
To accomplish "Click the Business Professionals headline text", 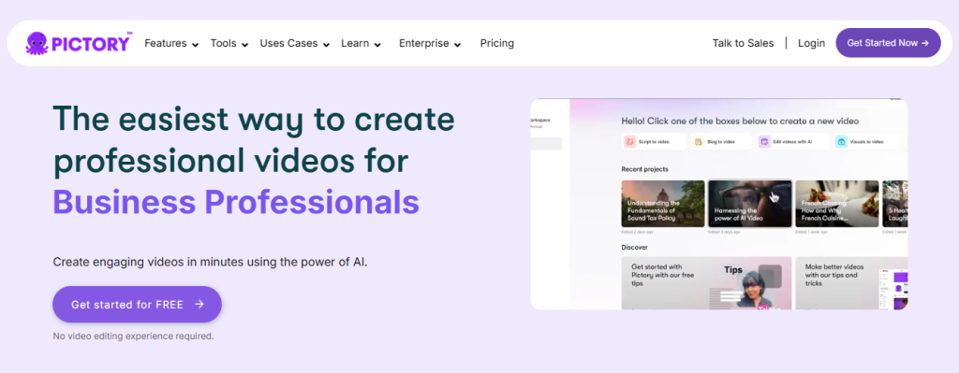I will tap(236, 201).
